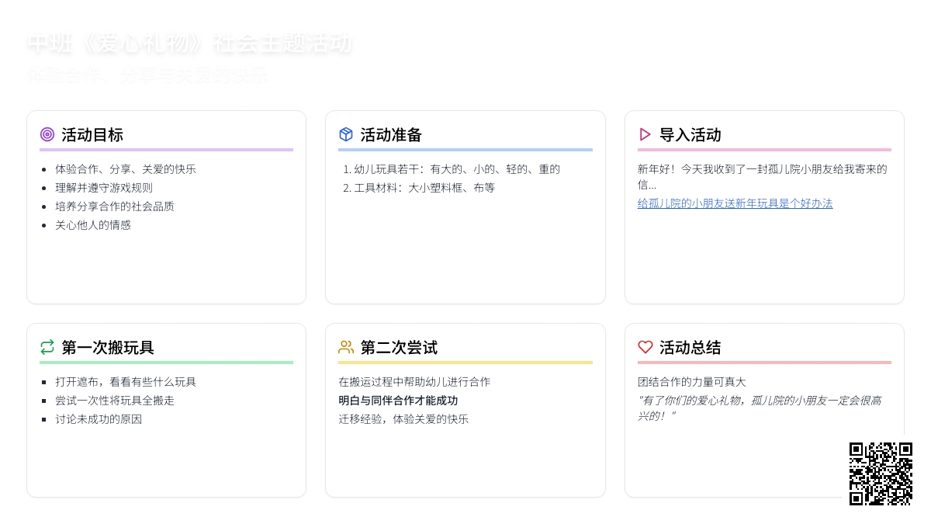Click list item 工具材料：大小塑料框、布等
The width and height of the screenshot is (931, 524).
[x=424, y=188]
